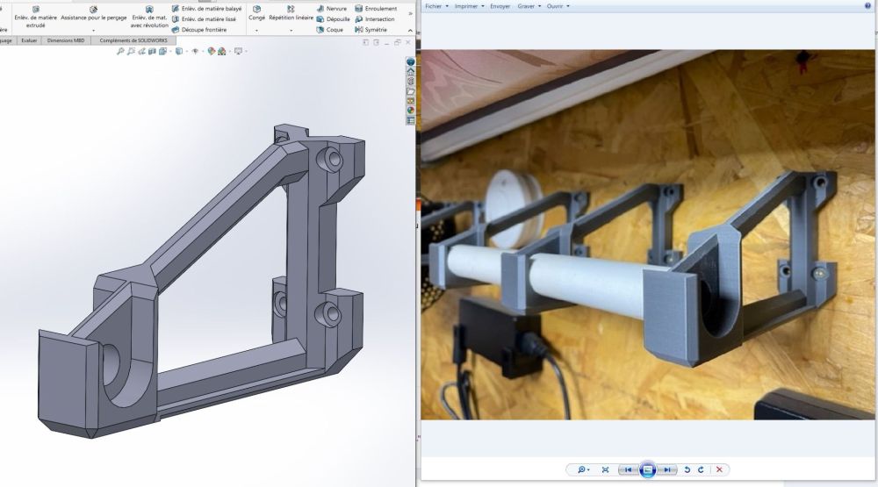Select the Coque shell tool
Viewport: 878px width, 487px height.
(x=330, y=30)
